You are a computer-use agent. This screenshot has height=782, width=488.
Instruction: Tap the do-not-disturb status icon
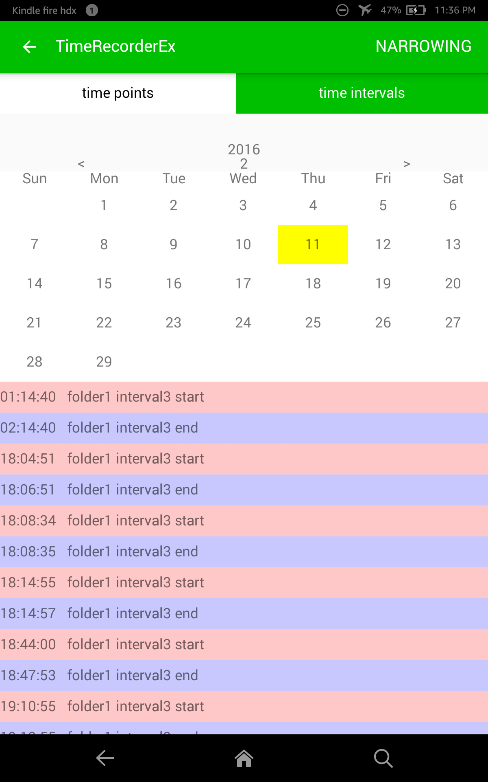point(342,10)
